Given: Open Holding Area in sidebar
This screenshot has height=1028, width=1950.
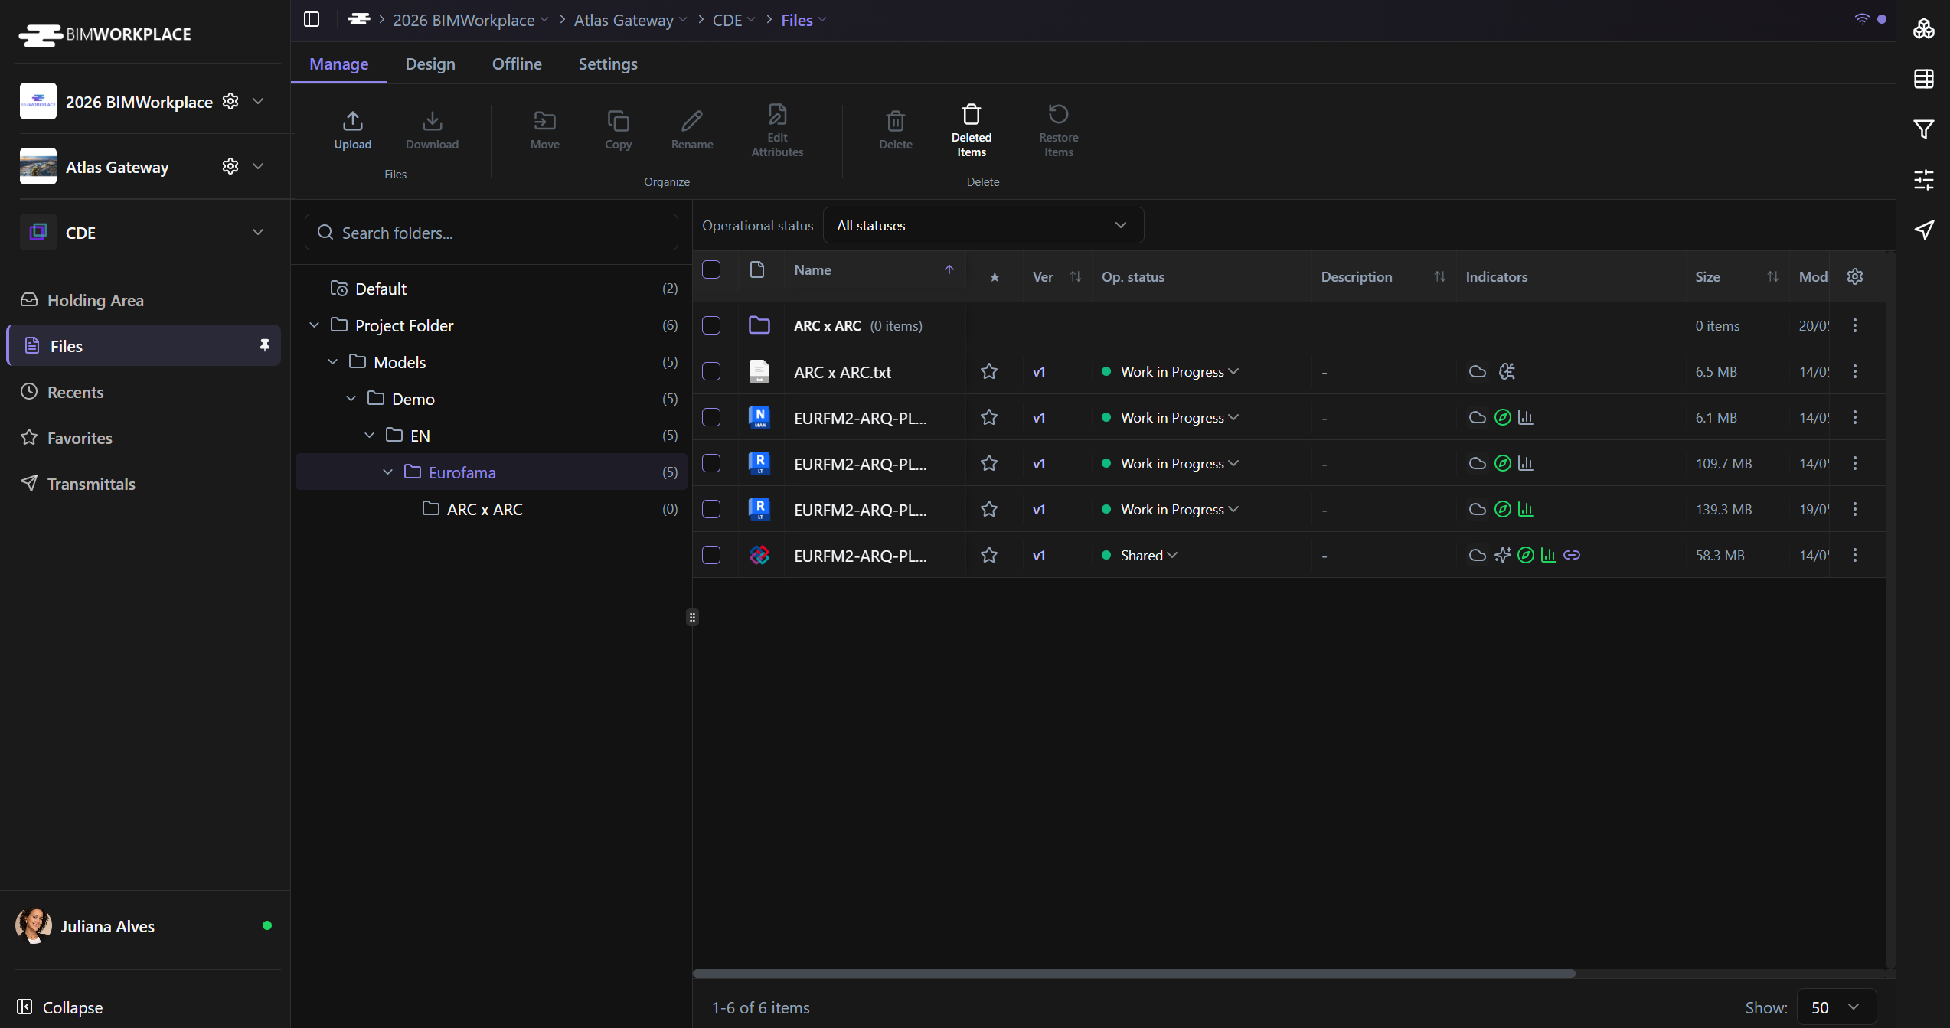Looking at the screenshot, I should coord(144,300).
